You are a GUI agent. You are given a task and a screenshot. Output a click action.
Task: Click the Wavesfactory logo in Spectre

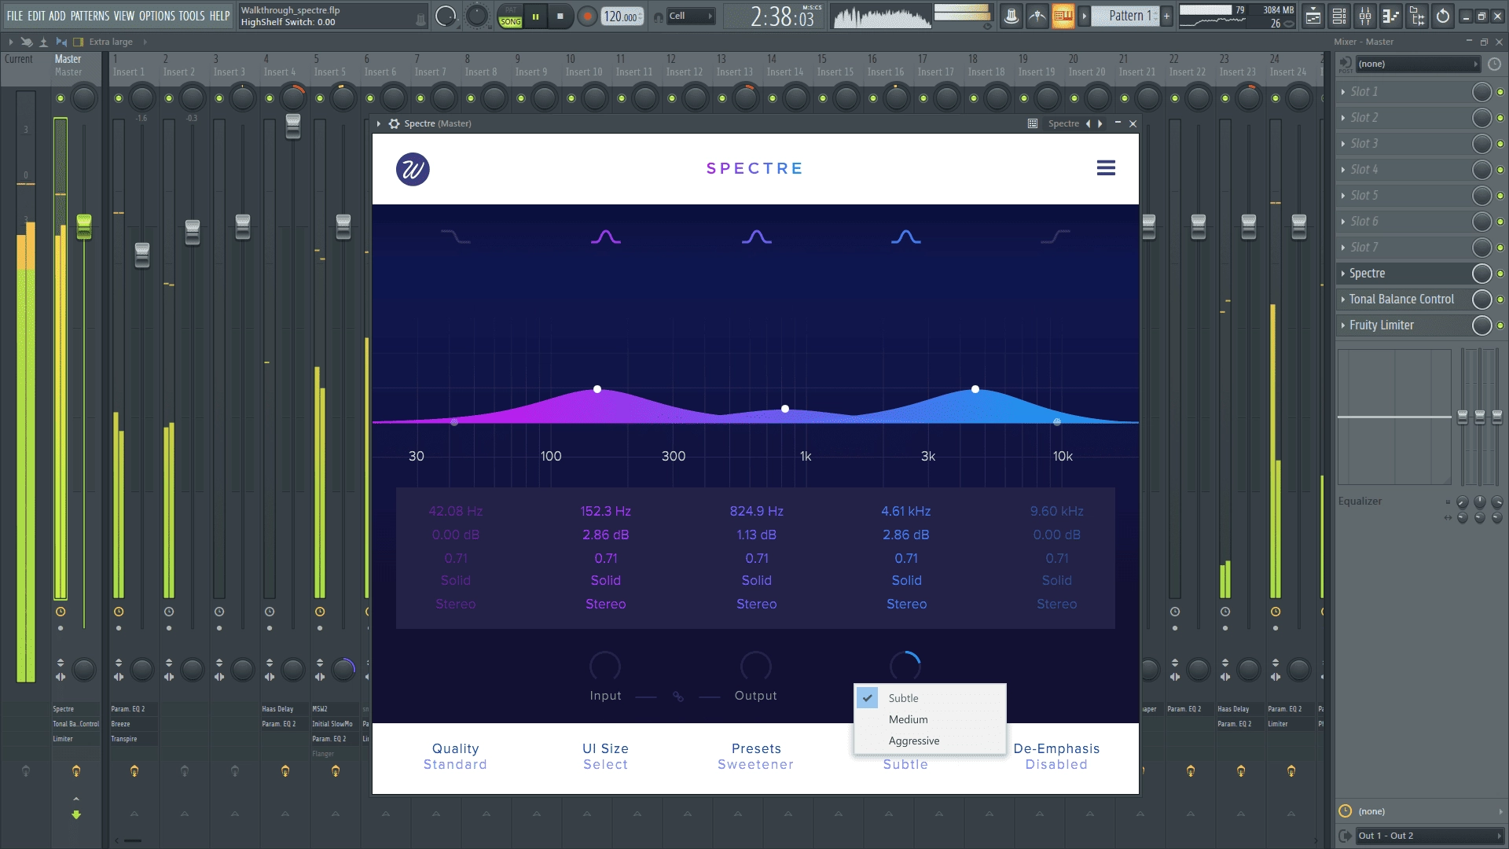(413, 169)
